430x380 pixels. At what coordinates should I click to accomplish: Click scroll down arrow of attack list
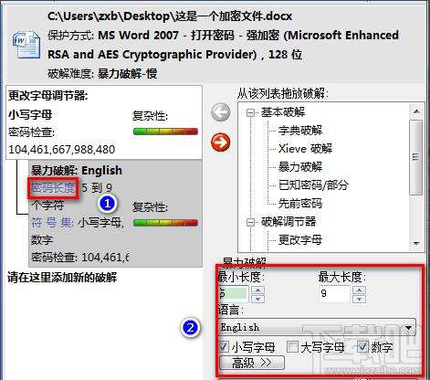pyautogui.click(x=416, y=243)
